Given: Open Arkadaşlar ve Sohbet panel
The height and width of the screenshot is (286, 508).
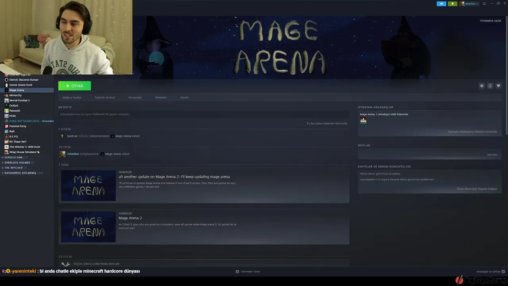Looking at the screenshot, I should click(x=491, y=272).
